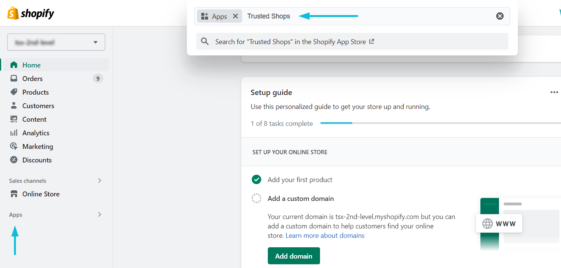Click the Apps section heading
Screen dimensions: 561x268
[16, 215]
